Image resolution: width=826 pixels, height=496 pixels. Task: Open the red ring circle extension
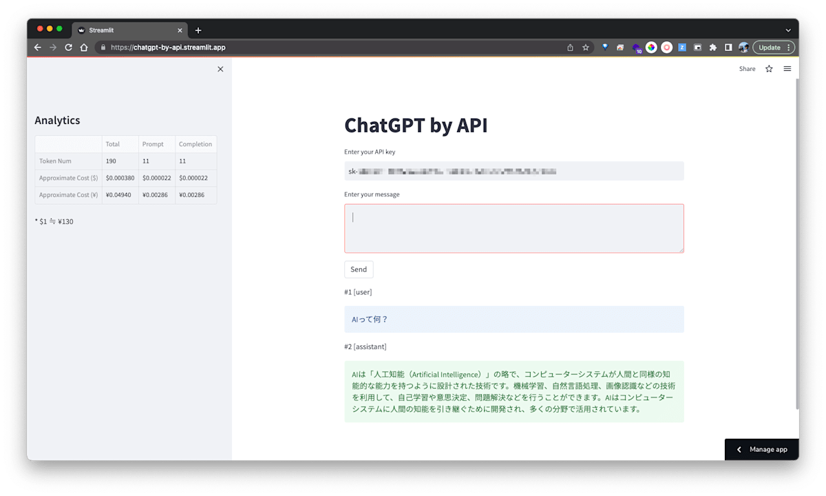(x=667, y=48)
